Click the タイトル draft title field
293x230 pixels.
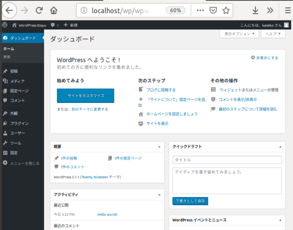[227, 160]
